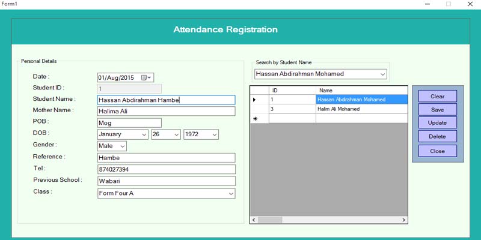Click the Save button
The height and width of the screenshot is (240, 481).
437,110
